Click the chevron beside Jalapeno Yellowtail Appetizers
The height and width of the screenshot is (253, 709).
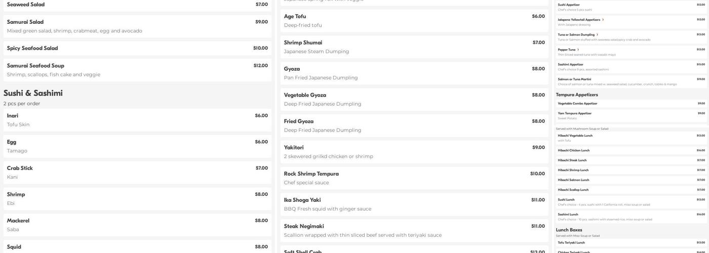pos(603,20)
